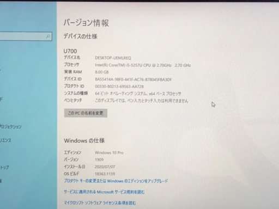Open Microsoft software license terms link
The height and width of the screenshot is (209, 279).
[x=100, y=202]
